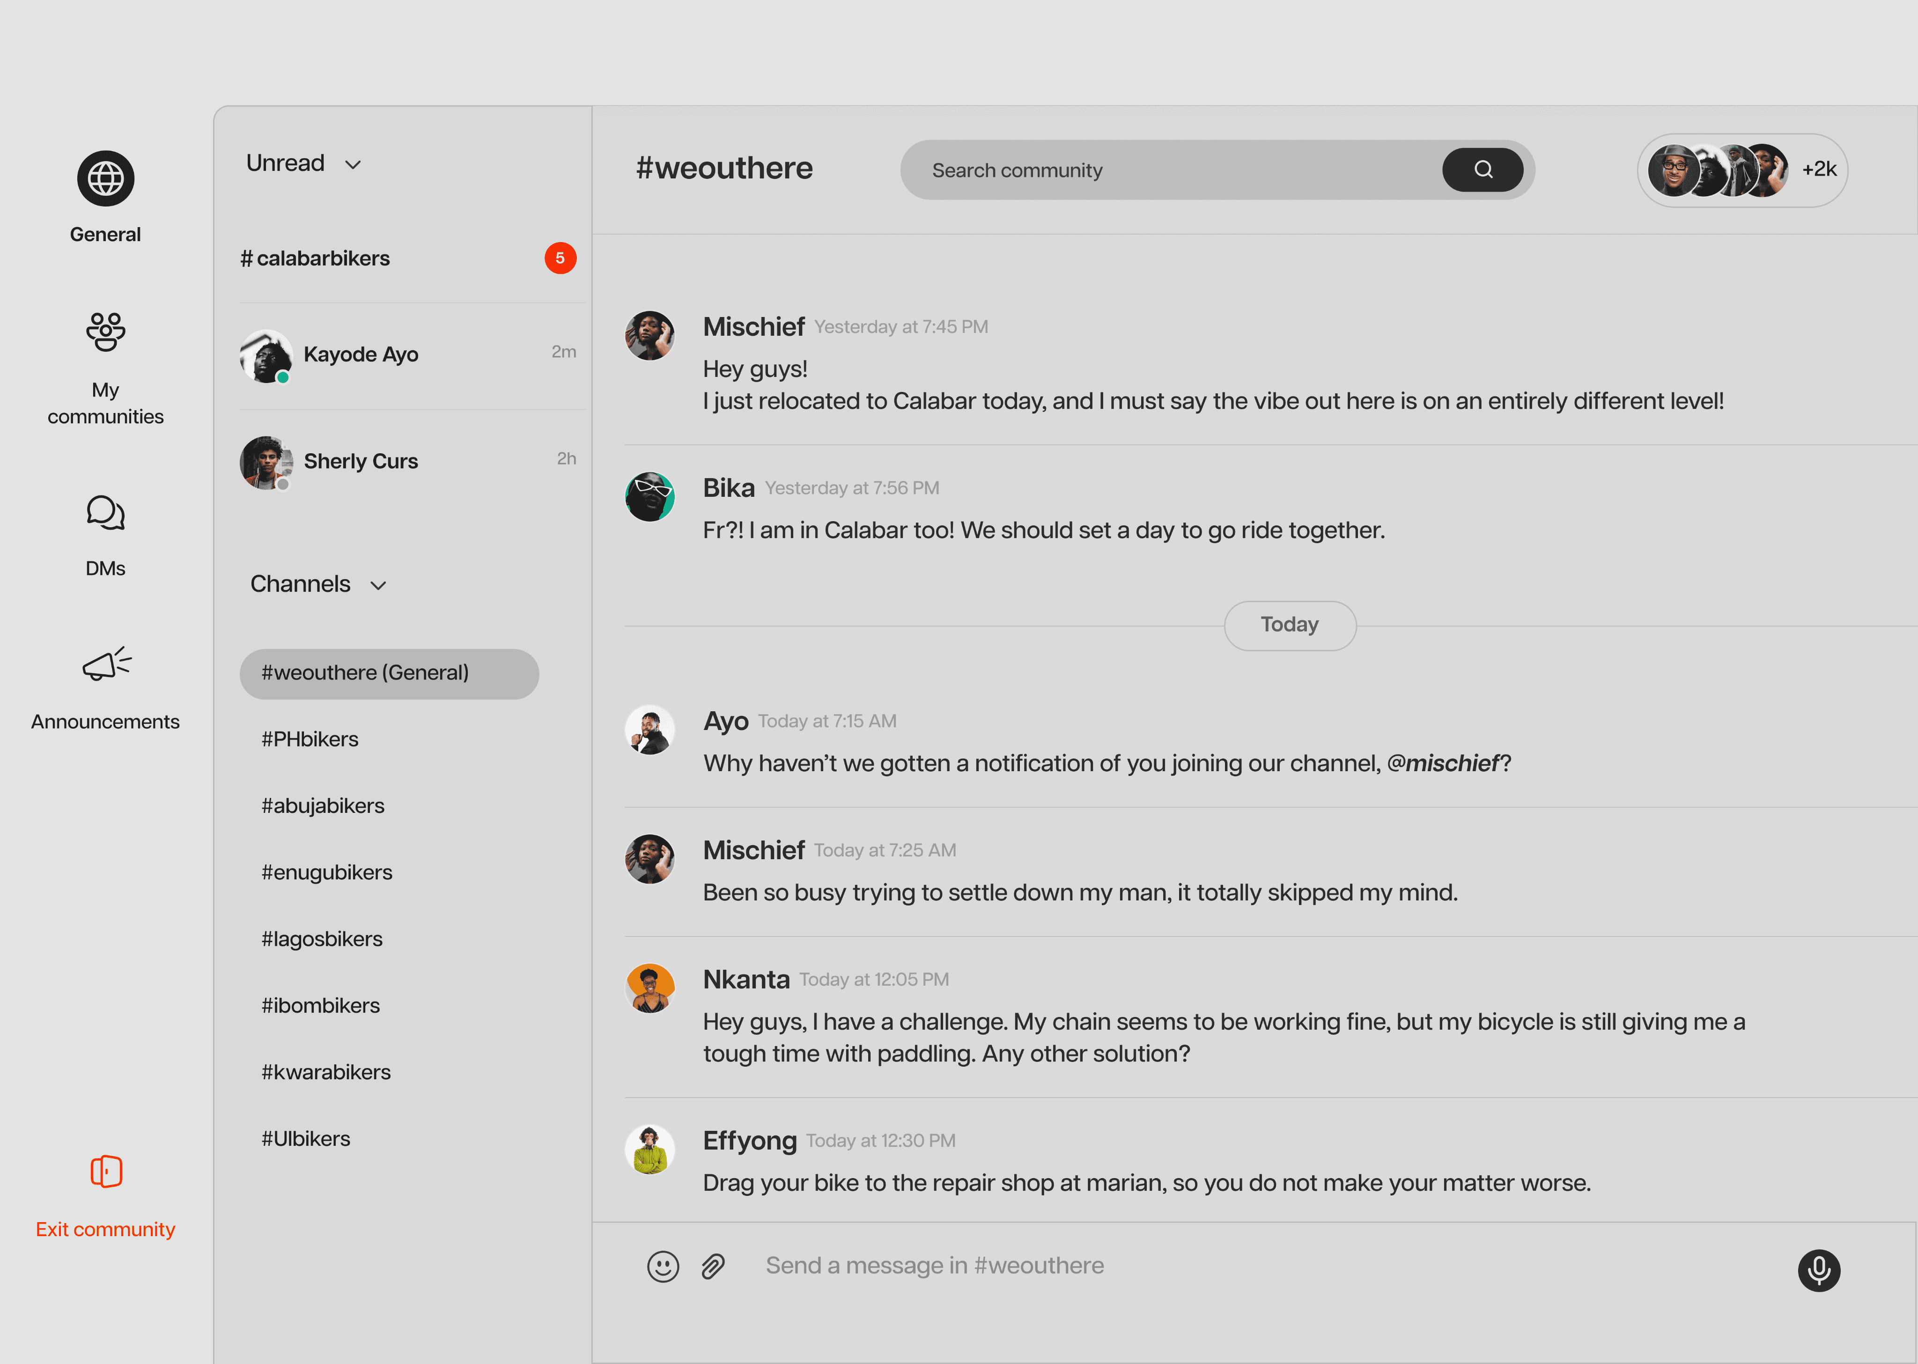Open the #lagosbikers channel

[322, 939]
